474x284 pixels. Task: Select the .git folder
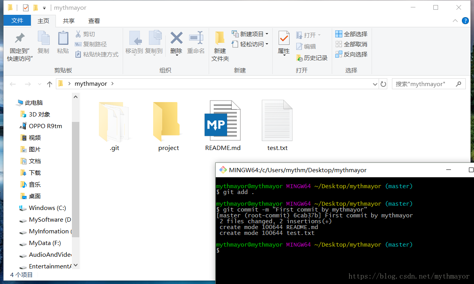point(114,127)
